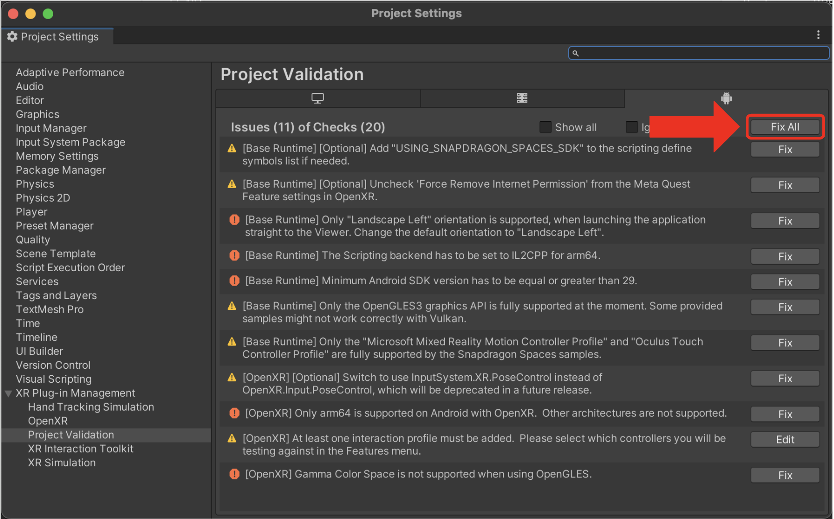Image resolution: width=834 pixels, height=519 pixels.
Task: Select the Standalone desktop platform tab
Action: coord(318,98)
